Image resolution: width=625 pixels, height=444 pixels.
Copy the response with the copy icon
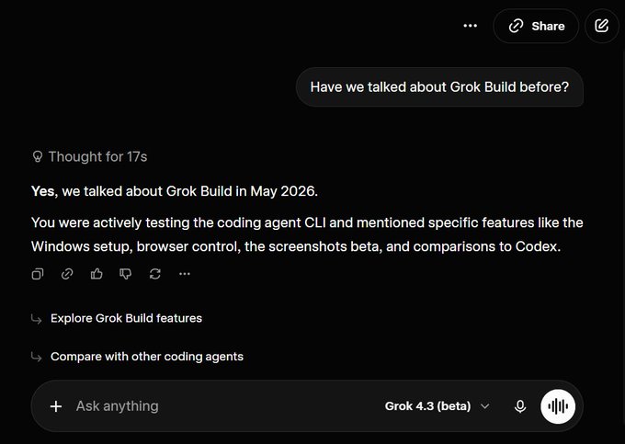38,274
